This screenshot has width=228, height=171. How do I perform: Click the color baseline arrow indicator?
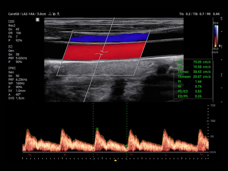(x=219, y=46)
